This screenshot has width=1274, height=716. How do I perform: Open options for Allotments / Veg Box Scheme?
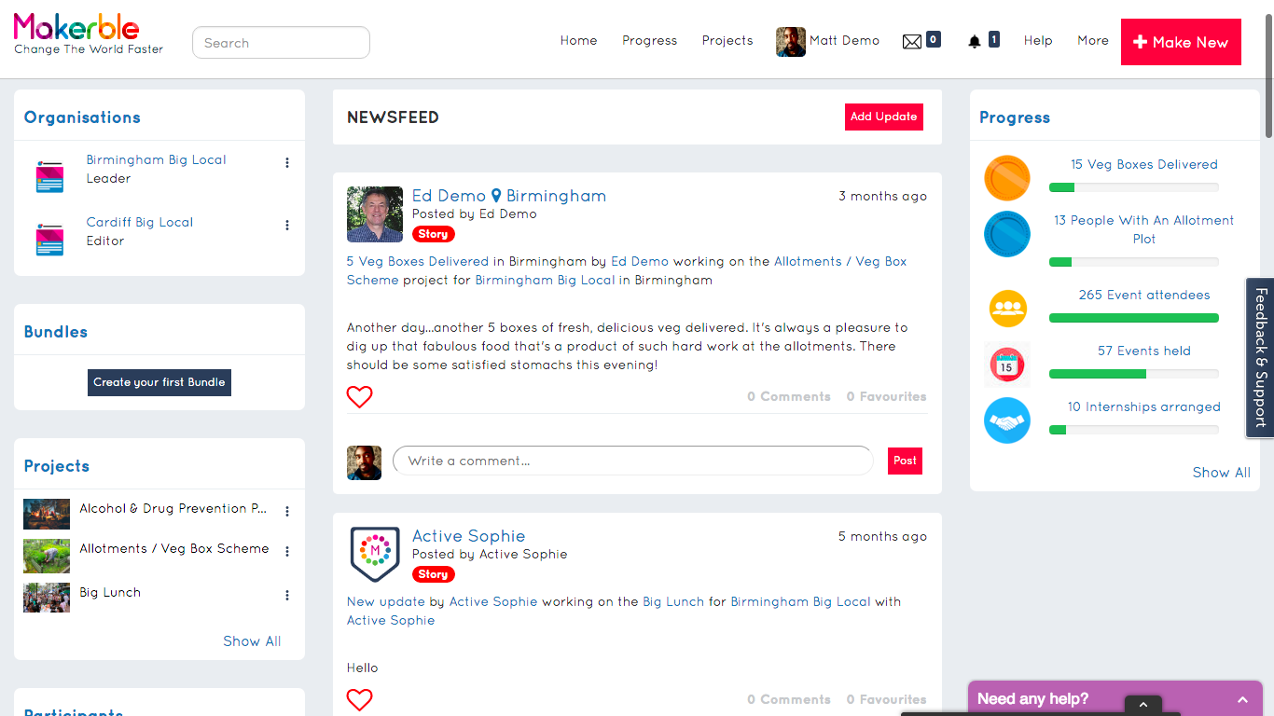point(287,551)
